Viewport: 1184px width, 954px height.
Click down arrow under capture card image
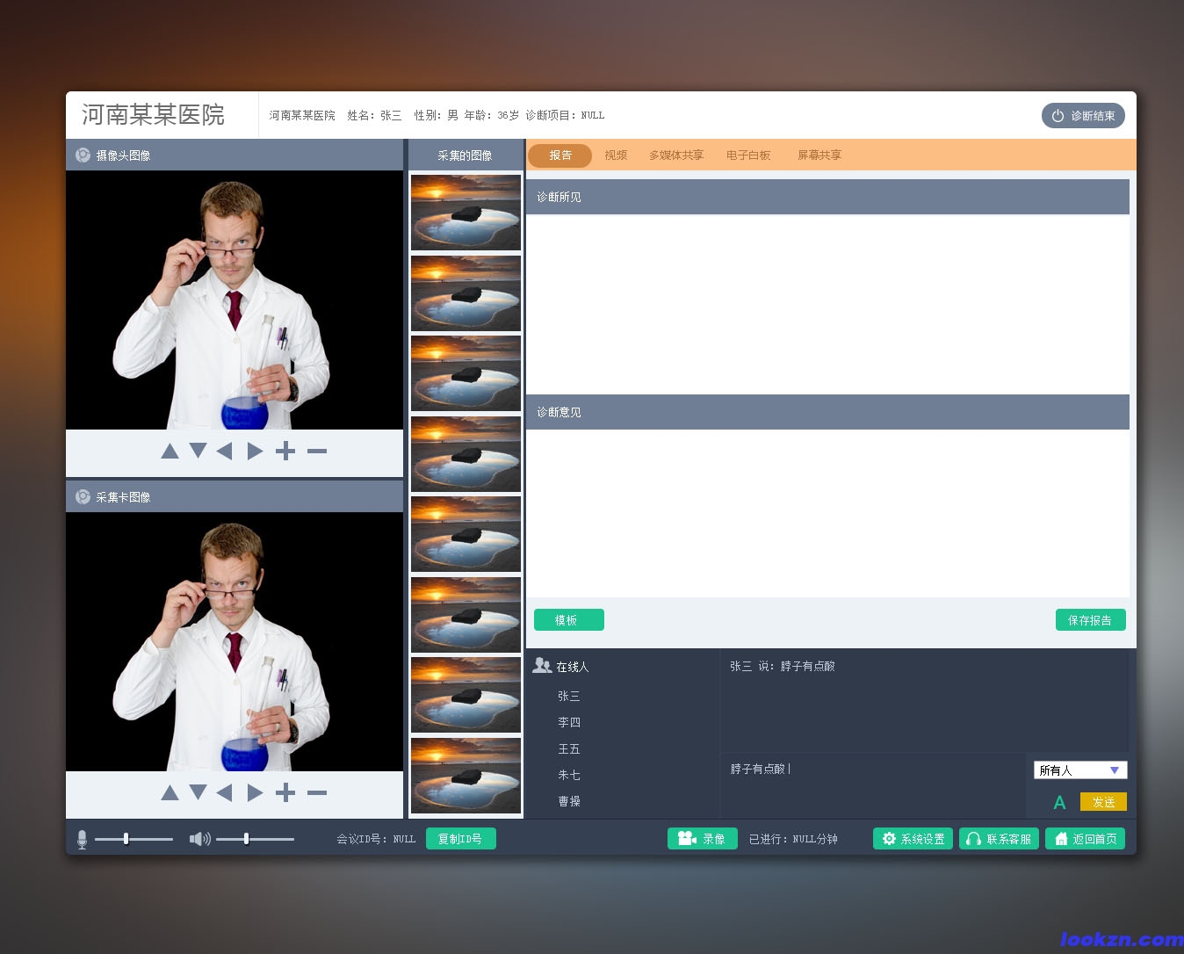pos(198,793)
